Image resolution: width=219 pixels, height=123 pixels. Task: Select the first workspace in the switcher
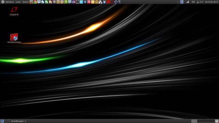pos(194,121)
